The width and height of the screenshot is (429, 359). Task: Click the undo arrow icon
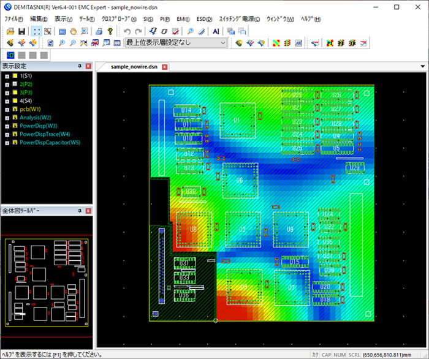point(127,31)
